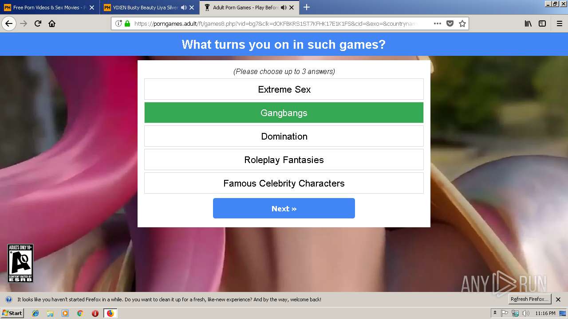Launch Chrome from the taskbar

tap(80, 313)
